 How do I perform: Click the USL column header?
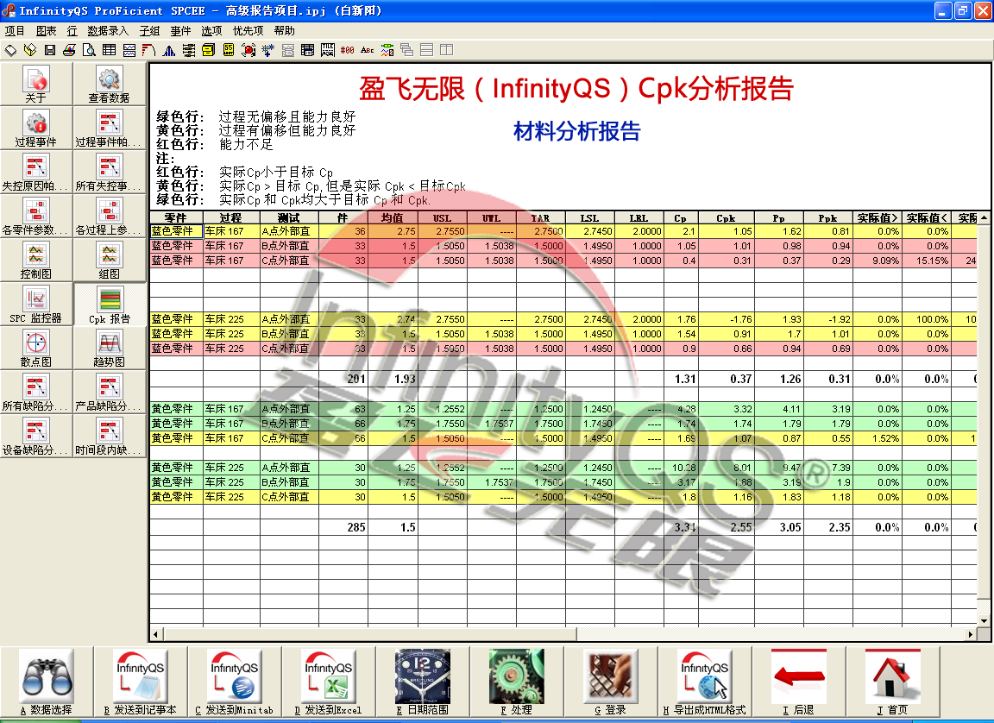443,218
